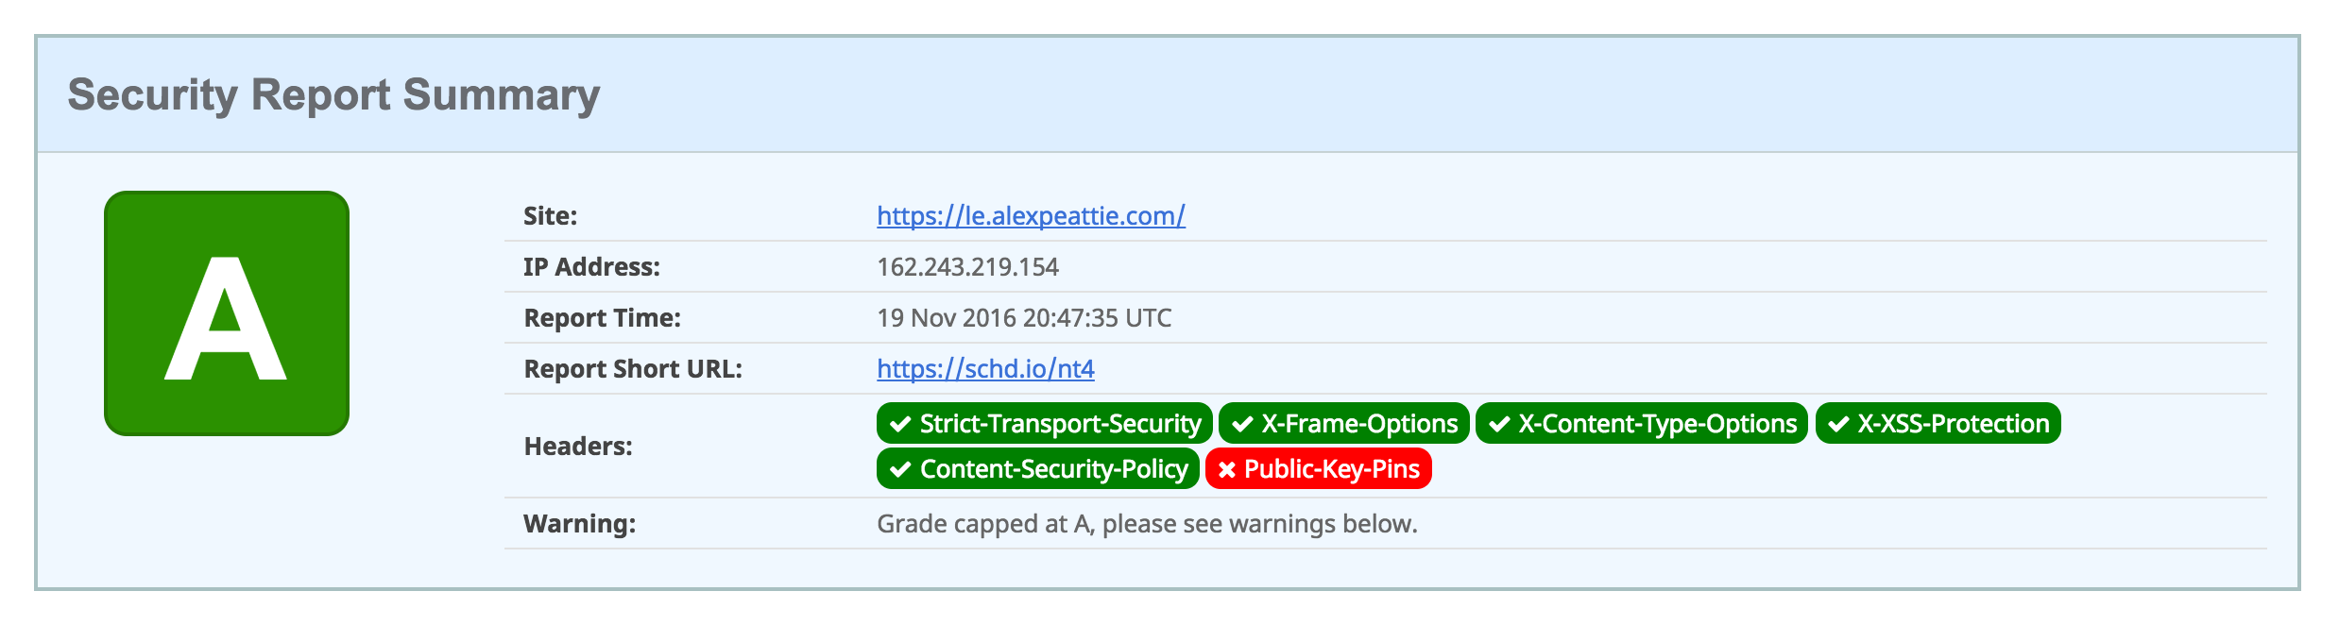Open the https://le.alexpeattie.com/ site link

click(x=1030, y=215)
